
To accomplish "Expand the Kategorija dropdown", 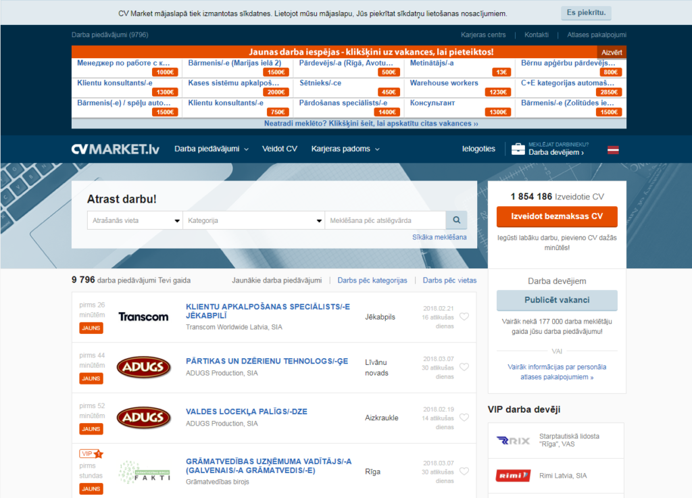I will tap(254, 220).
